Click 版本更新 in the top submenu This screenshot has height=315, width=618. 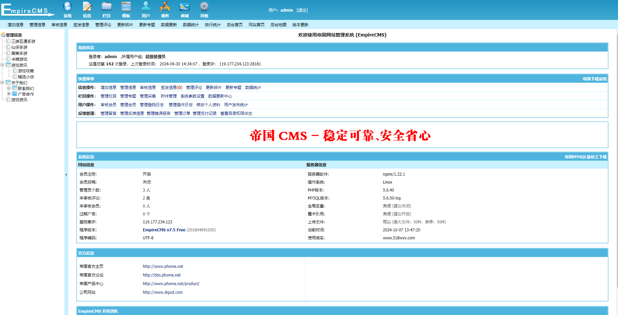pos(301,25)
